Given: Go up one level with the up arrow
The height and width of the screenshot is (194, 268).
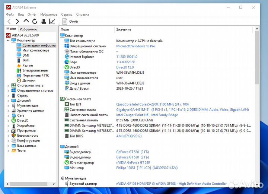Looking at the screenshot, I should click(x=26, y=21).
